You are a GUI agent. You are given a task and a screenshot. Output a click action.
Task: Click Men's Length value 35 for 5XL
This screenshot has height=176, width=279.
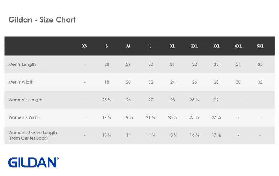pyautogui.click(x=260, y=64)
